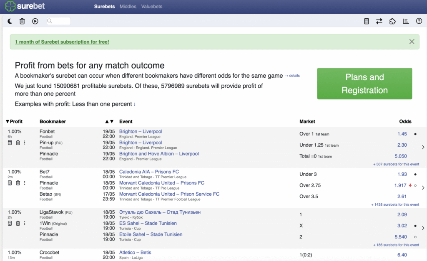Screen dimensions: 427x261
Task: Open calculator for ES Sahel surebet
Action: pos(10,223)
